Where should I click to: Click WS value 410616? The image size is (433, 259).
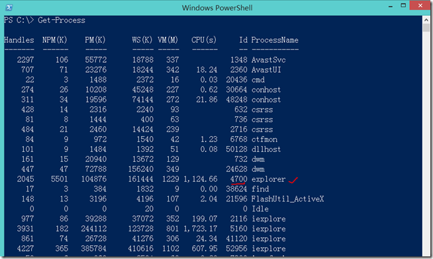[x=140, y=248]
